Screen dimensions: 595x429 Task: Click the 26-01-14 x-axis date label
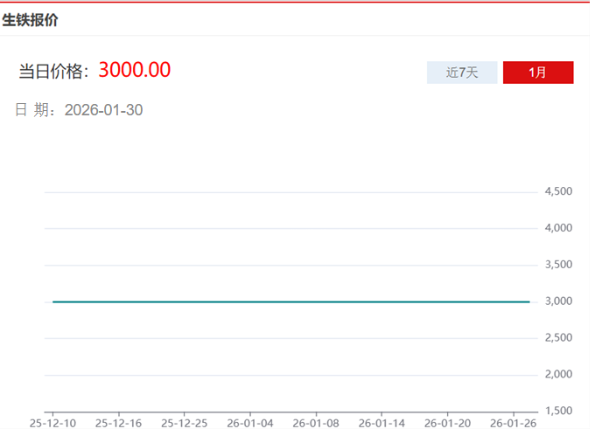pos(381,423)
